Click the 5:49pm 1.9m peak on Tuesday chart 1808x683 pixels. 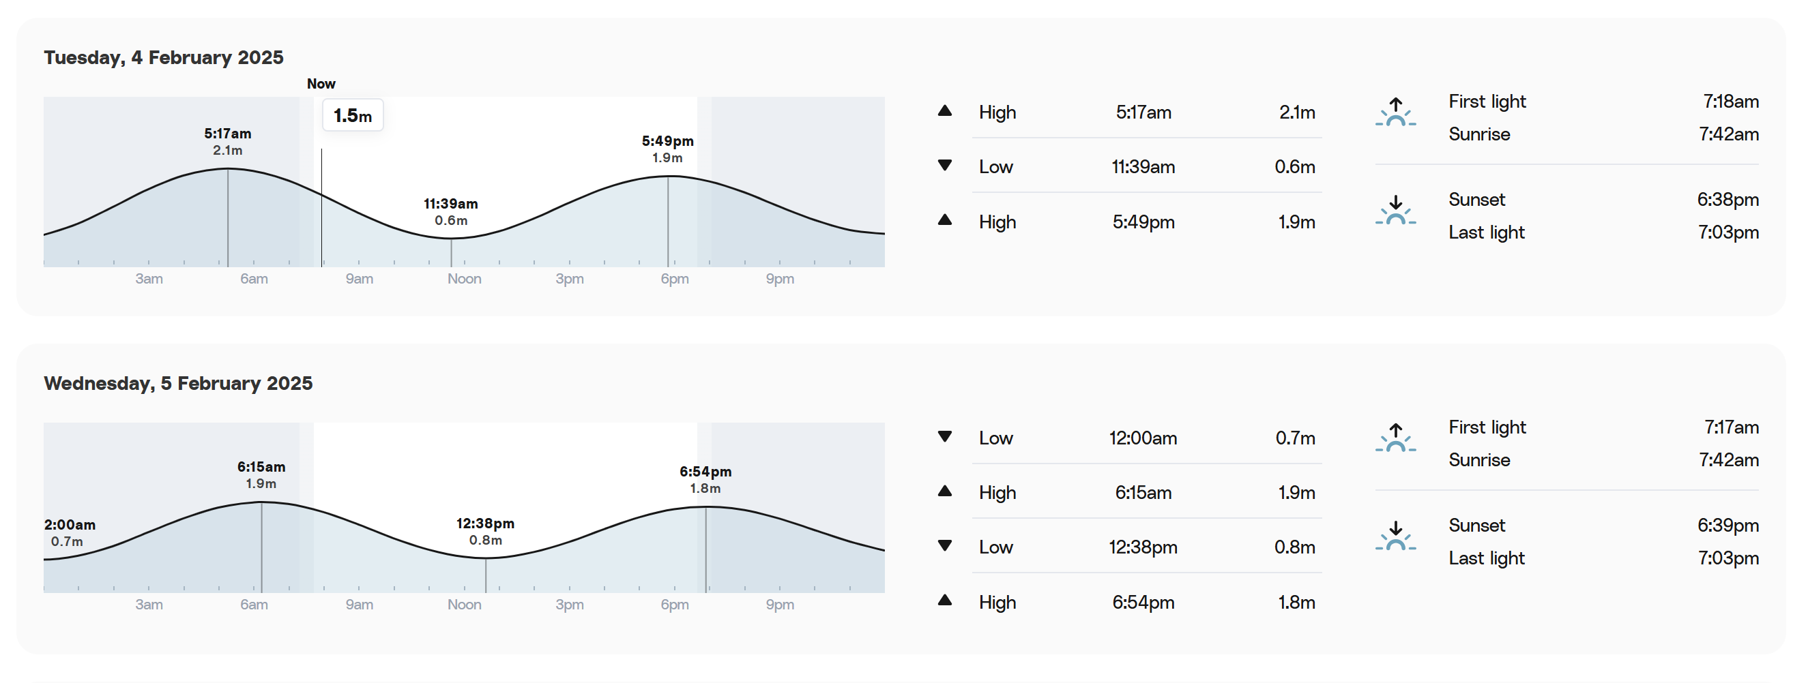[667, 149]
